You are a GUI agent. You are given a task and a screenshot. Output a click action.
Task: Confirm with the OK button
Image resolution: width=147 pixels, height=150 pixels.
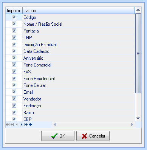(58, 136)
